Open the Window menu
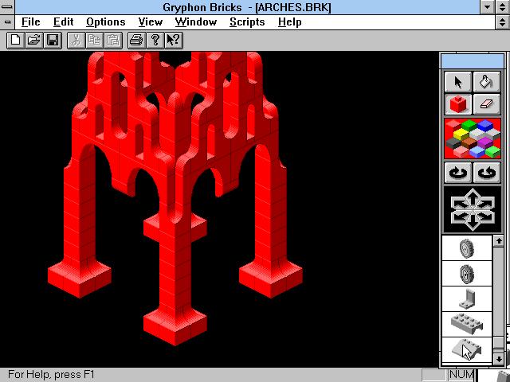Screen dimensions: 510x382 [196, 22]
